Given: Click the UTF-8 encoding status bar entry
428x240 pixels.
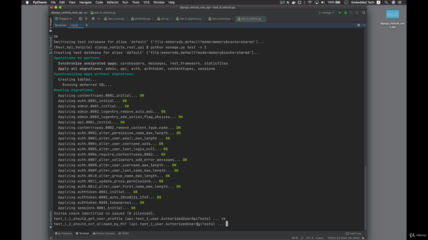Looking at the screenshot, I should pos(309,238).
